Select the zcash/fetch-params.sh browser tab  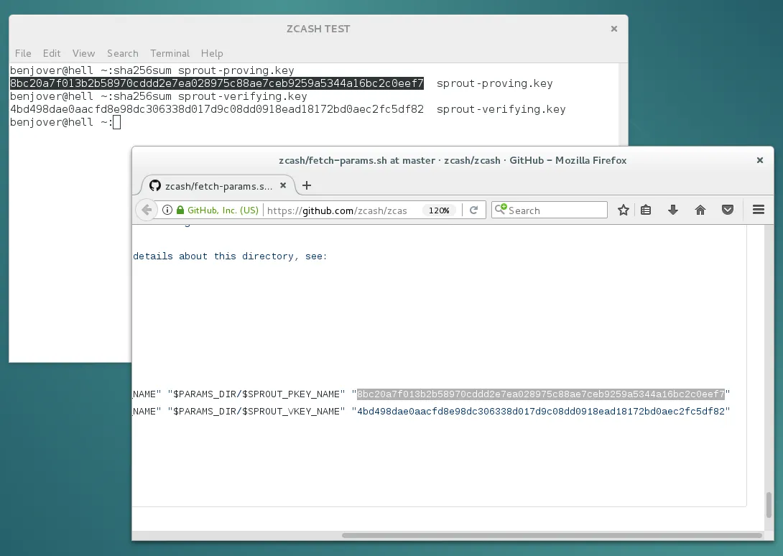coord(218,186)
